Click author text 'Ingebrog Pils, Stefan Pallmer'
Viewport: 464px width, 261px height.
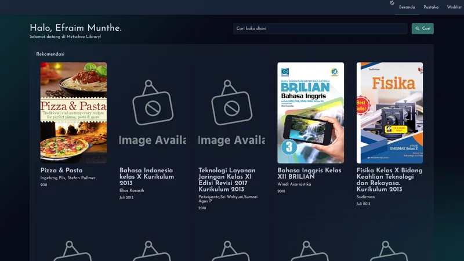pyautogui.click(x=68, y=178)
